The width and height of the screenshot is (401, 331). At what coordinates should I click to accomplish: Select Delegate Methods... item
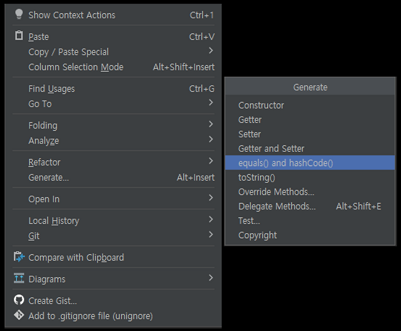pyautogui.click(x=310, y=206)
